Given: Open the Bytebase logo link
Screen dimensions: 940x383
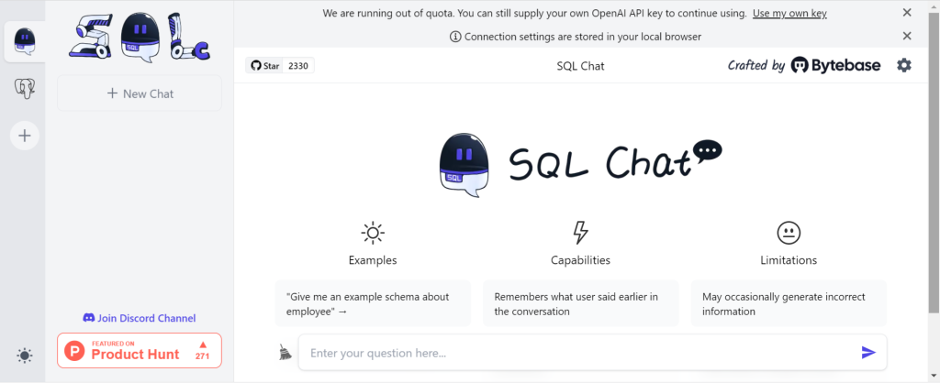Looking at the screenshot, I should [835, 65].
